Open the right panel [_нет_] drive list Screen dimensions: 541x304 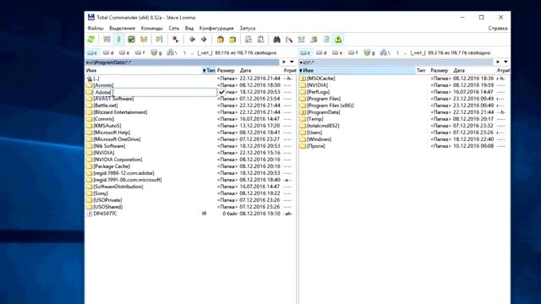pos(418,52)
